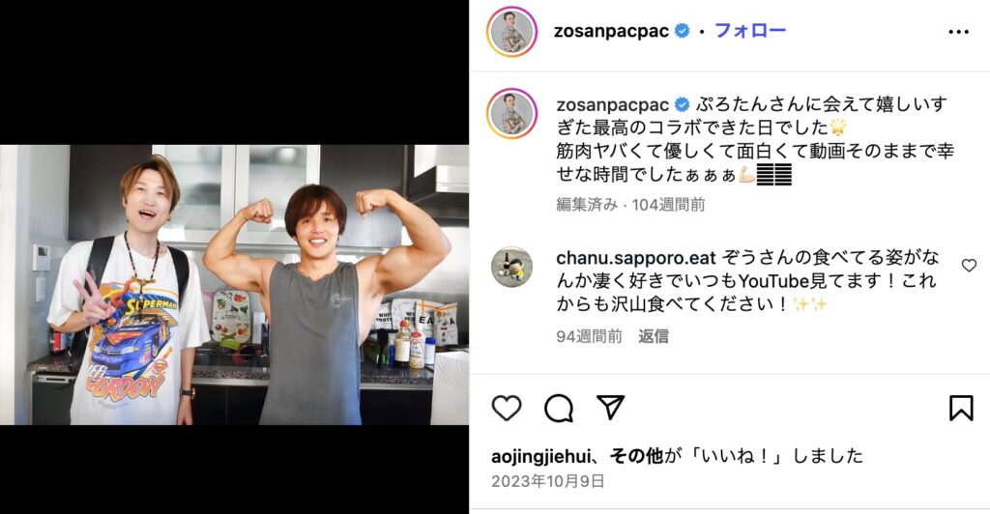The height and width of the screenshot is (514, 990).
Task: Click 返信 reply on the comment
Action: [x=653, y=336]
